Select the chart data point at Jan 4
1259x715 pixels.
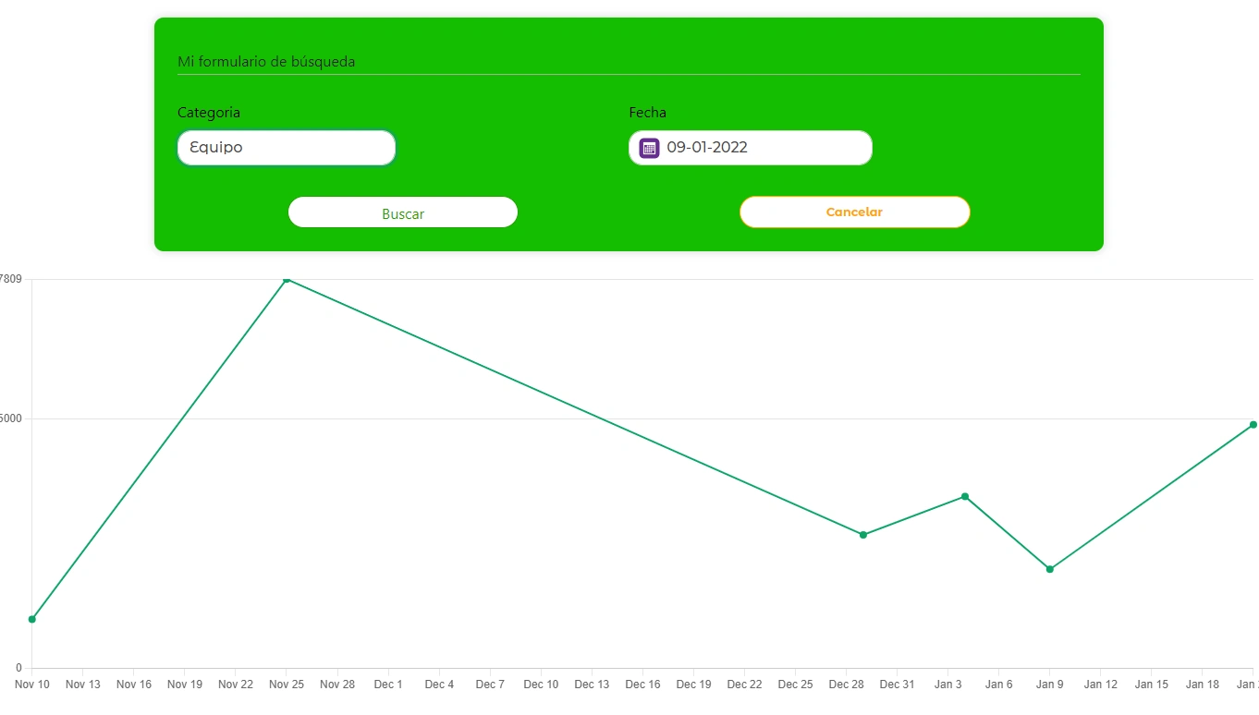coord(965,497)
